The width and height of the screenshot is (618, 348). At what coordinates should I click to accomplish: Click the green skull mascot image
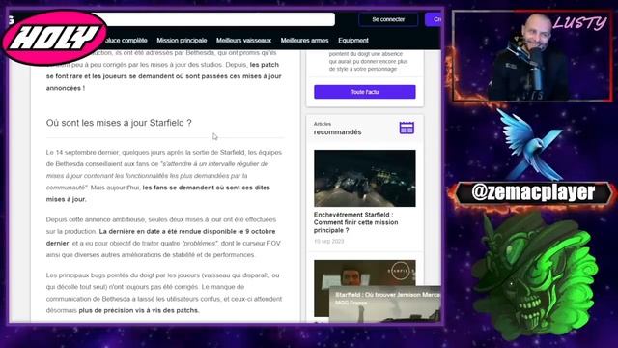[x=535, y=277]
